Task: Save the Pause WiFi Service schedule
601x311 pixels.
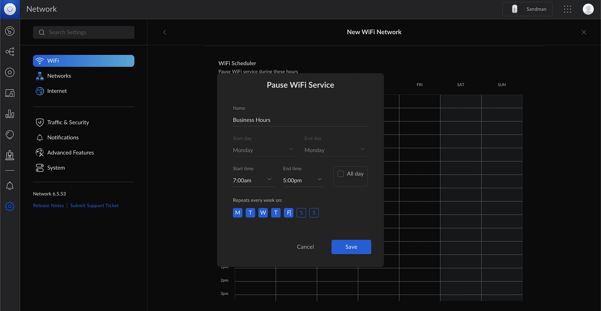Action: (x=351, y=247)
